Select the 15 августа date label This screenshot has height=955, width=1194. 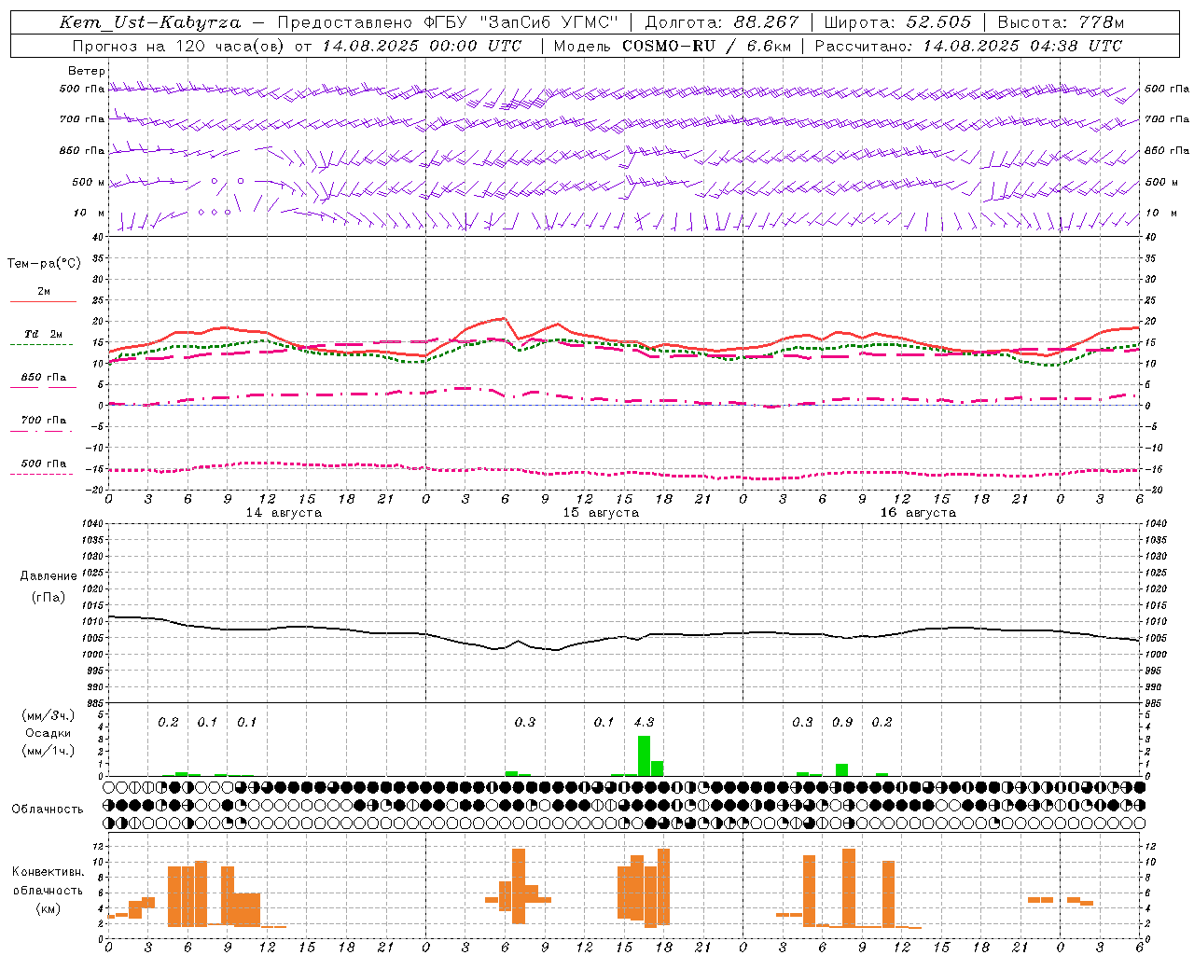601,513
